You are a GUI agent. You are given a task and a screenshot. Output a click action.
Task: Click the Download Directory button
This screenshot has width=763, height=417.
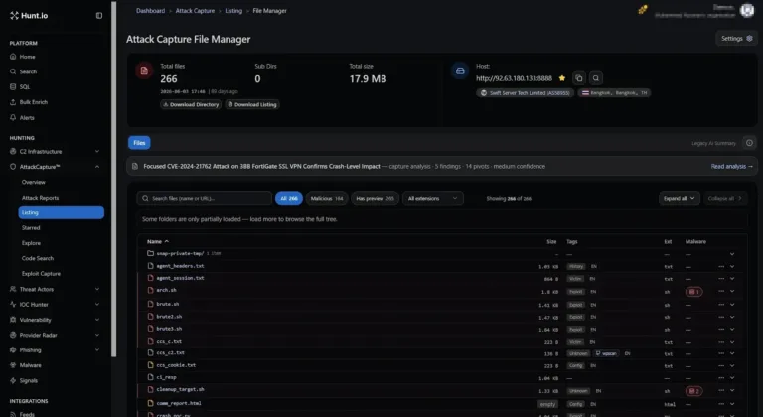(x=191, y=104)
